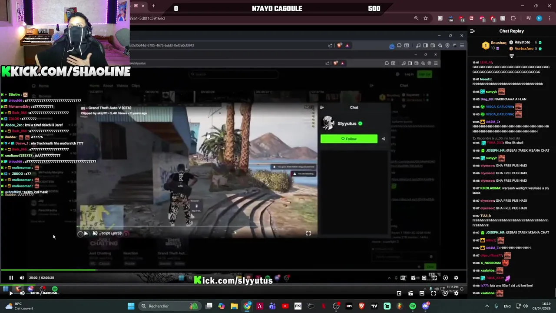Open the Slyyutus channel name link
This screenshot has height=313, width=556.
(347, 123)
